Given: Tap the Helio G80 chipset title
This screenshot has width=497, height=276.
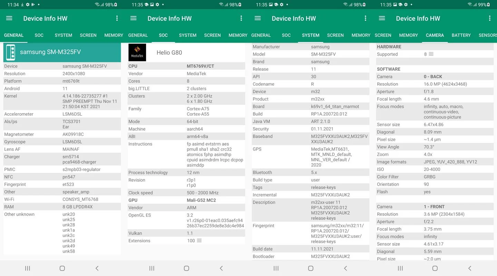Looking at the screenshot, I should click(169, 52).
